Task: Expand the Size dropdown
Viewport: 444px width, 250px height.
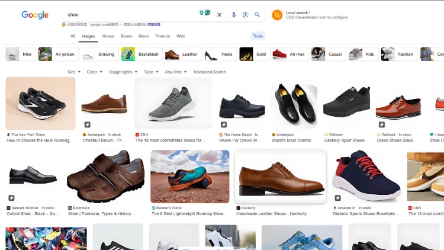Action: pyautogui.click(x=74, y=72)
